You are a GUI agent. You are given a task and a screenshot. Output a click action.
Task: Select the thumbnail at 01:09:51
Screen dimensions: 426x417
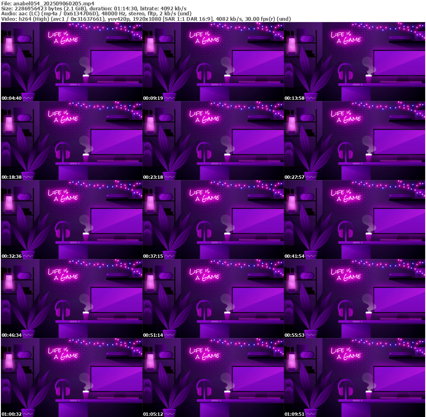pos(354,378)
